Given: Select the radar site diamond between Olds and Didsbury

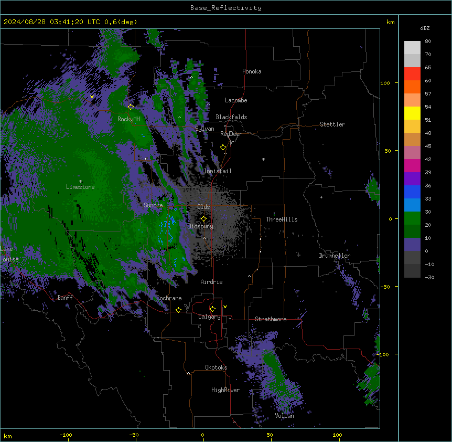Looking at the screenshot, I should click(x=204, y=219).
